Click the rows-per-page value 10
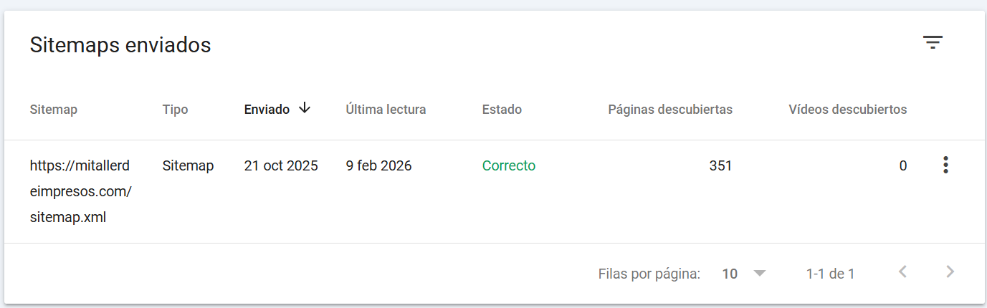The image size is (987, 308). [730, 274]
